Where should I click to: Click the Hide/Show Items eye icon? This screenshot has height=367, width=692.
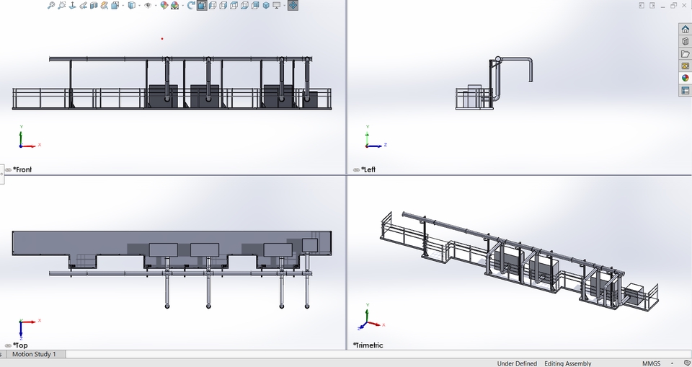coord(148,5)
